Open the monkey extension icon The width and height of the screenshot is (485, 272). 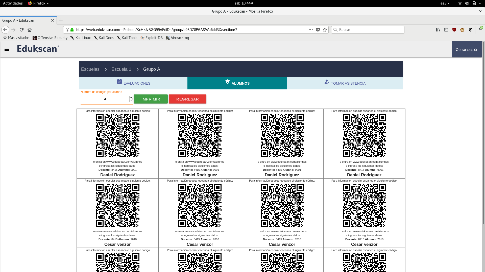pyautogui.click(x=462, y=30)
